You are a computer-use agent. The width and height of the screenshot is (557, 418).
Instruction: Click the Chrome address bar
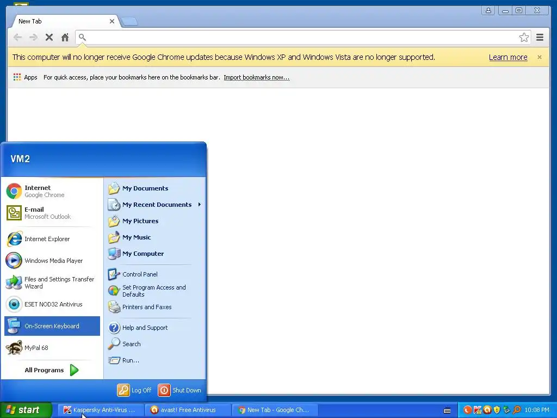(302, 38)
